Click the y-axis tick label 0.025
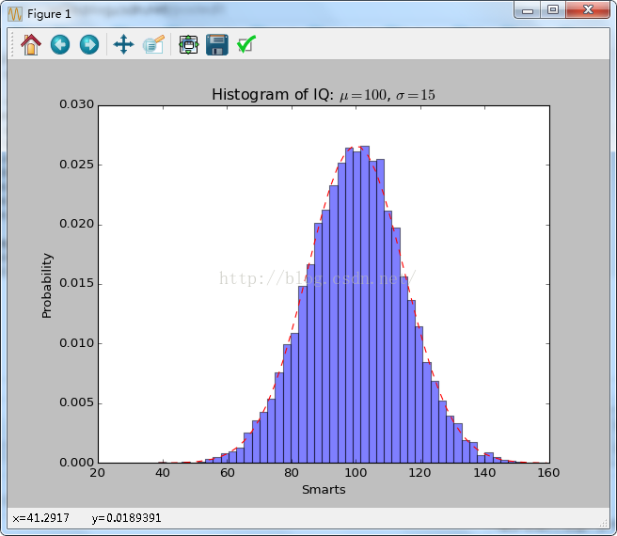Viewport: 617px width, 536px height. (x=77, y=165)
